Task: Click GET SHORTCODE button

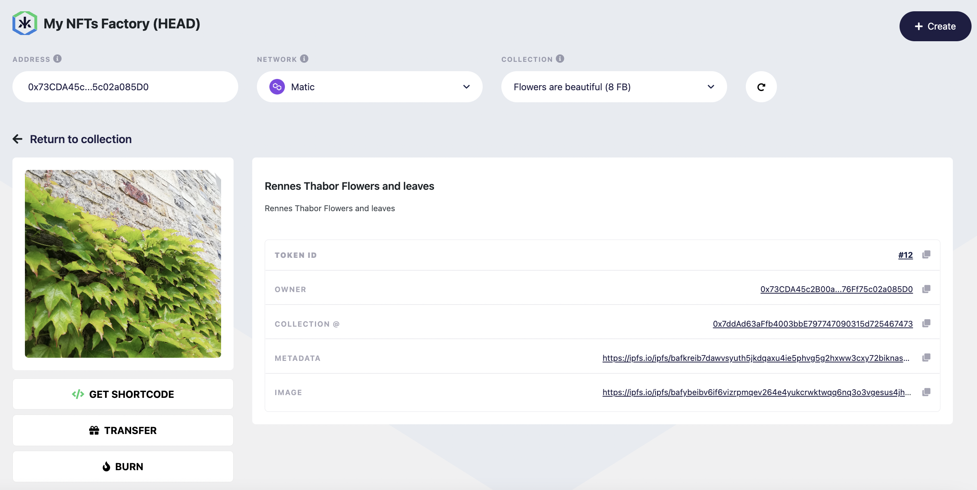Action: 123,394
